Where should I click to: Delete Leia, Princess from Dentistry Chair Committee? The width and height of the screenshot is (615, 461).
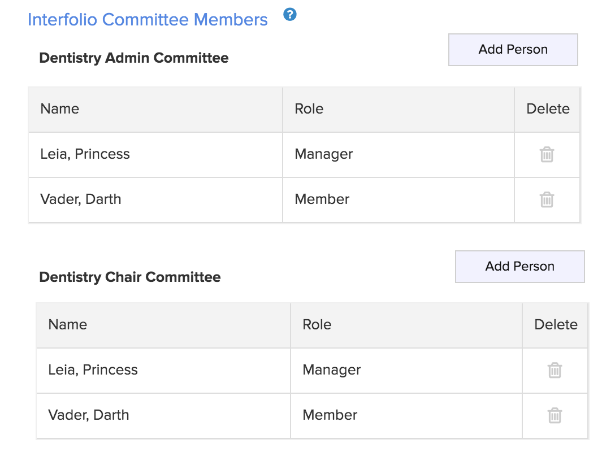(x=555, y=370)
